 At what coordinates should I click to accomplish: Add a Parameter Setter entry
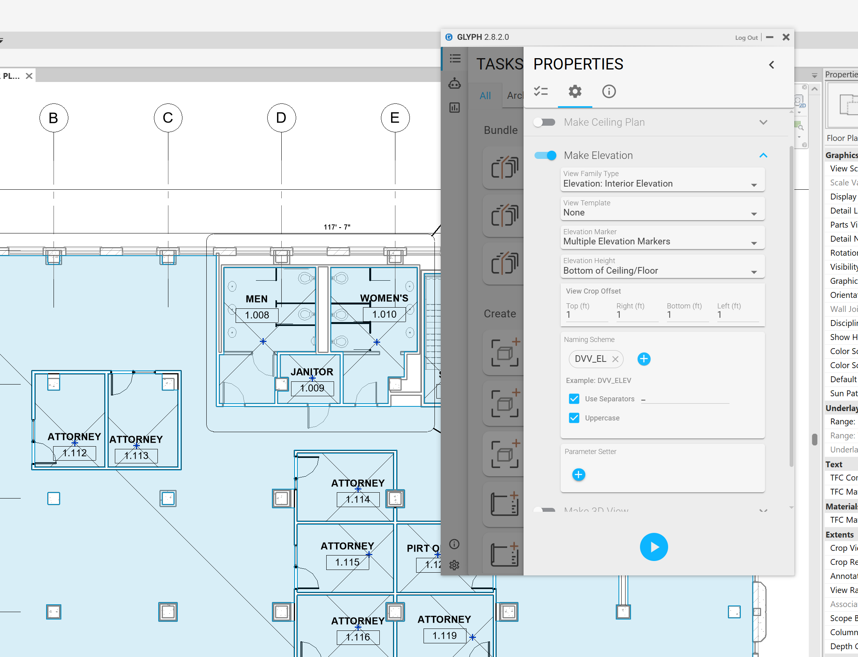(578, 474)
